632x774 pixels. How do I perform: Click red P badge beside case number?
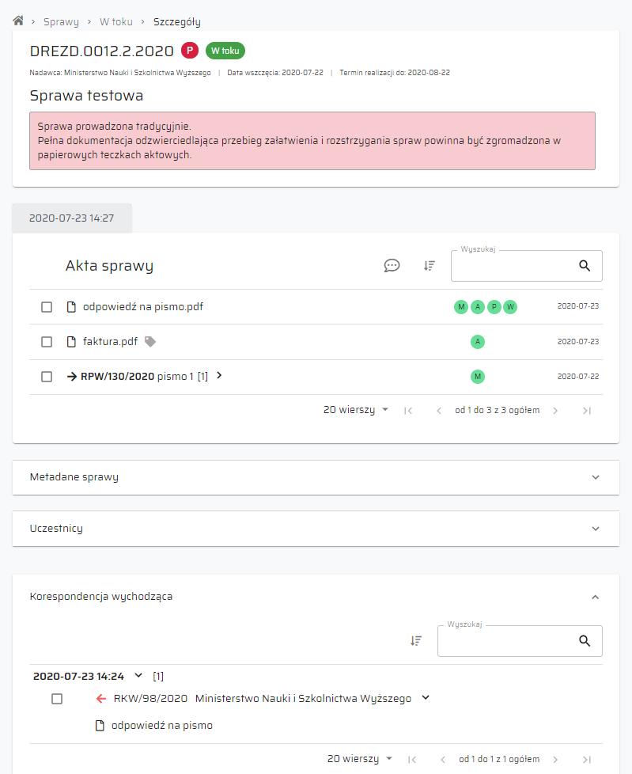190,51
